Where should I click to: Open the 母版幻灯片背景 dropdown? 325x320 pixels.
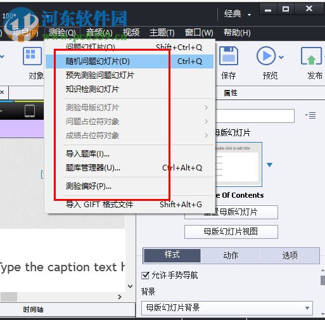(x=227, y=308)
